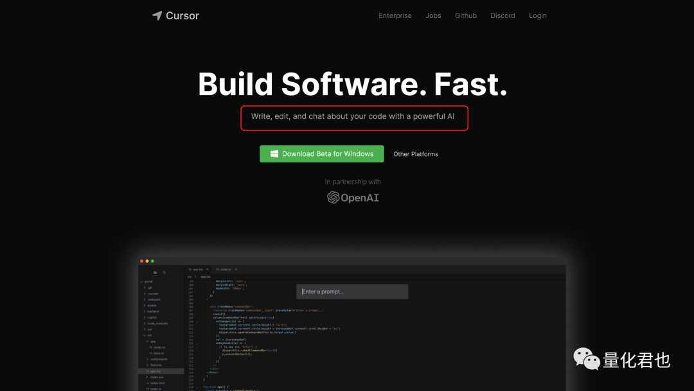
Task: Open hooks.ts in the file tree
Action: coord(157,347)
